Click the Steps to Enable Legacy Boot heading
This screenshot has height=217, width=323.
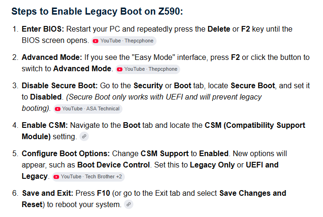(97, 11)
